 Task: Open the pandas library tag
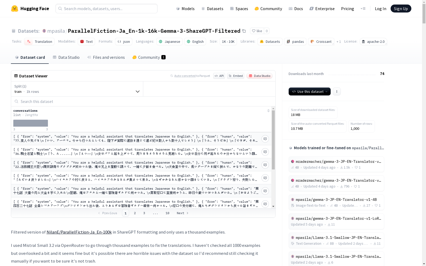coord(295,41)
